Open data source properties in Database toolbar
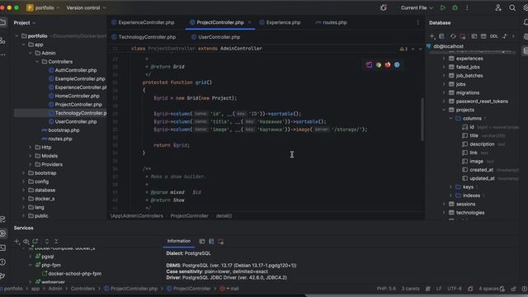Screen dimensions: 528x297 442,36
